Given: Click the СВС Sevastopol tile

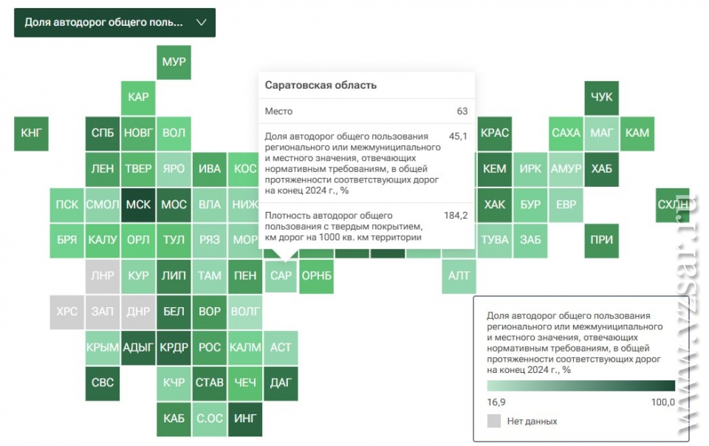Looking at the screenshot, I should (x=103, y=383).
